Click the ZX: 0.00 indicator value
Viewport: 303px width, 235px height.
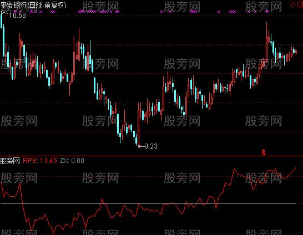[72, 161]
